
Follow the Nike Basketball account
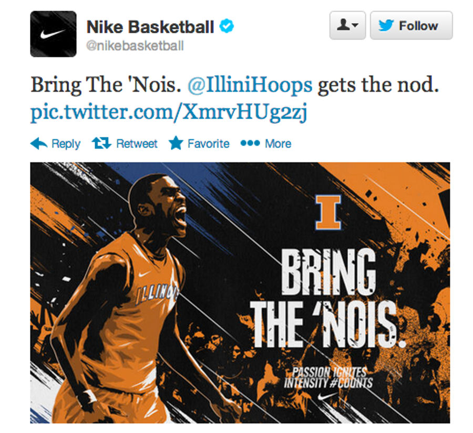point(412,25)
